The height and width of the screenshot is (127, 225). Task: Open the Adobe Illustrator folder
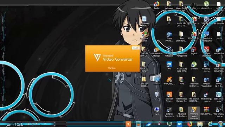point(181,37)
